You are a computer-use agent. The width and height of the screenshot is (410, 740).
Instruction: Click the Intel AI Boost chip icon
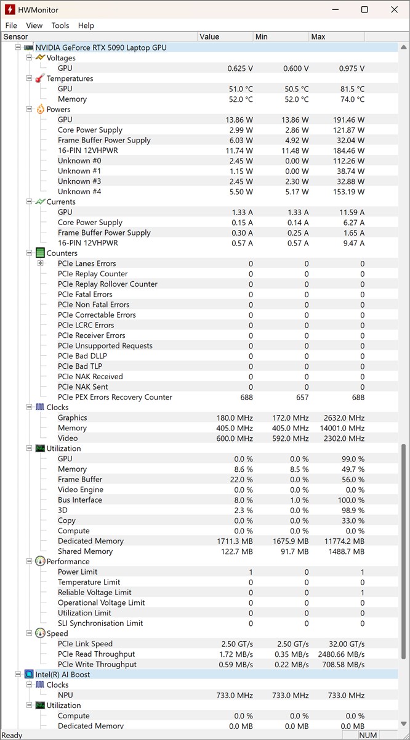tap(28, 675)
